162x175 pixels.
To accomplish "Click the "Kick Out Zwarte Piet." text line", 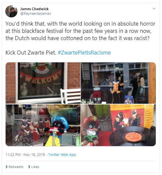I will pyautogui.click(x=31, y=53).
